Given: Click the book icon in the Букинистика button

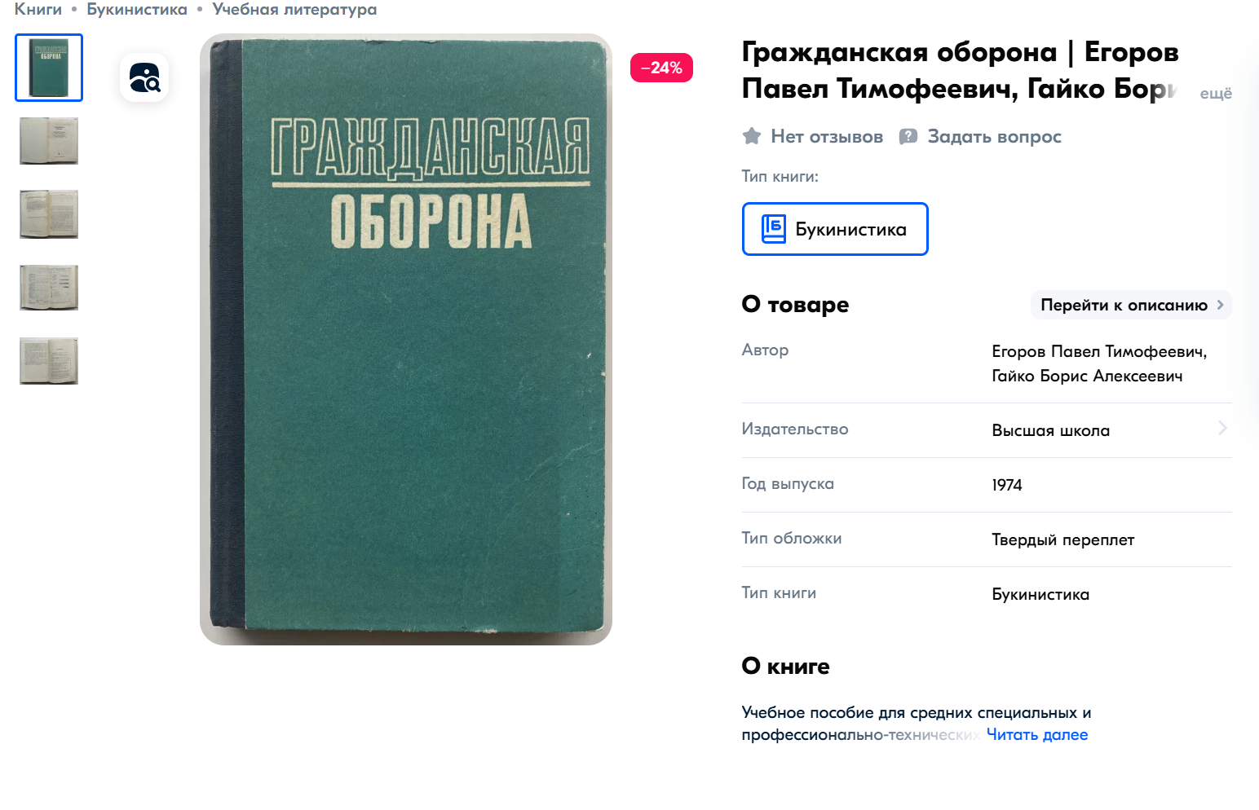Looking at the screenshot, I should pyautogui.click(x=773, y=229).
